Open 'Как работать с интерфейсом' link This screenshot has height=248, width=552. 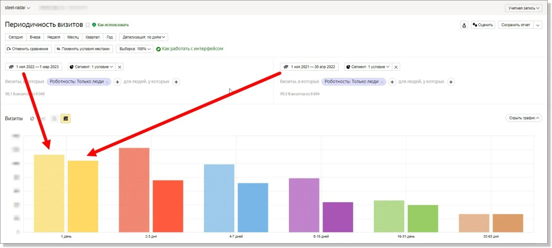point(192,49)
